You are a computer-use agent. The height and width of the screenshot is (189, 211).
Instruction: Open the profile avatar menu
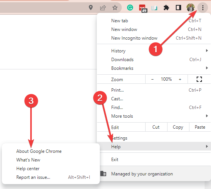click(x=191, y=8)
